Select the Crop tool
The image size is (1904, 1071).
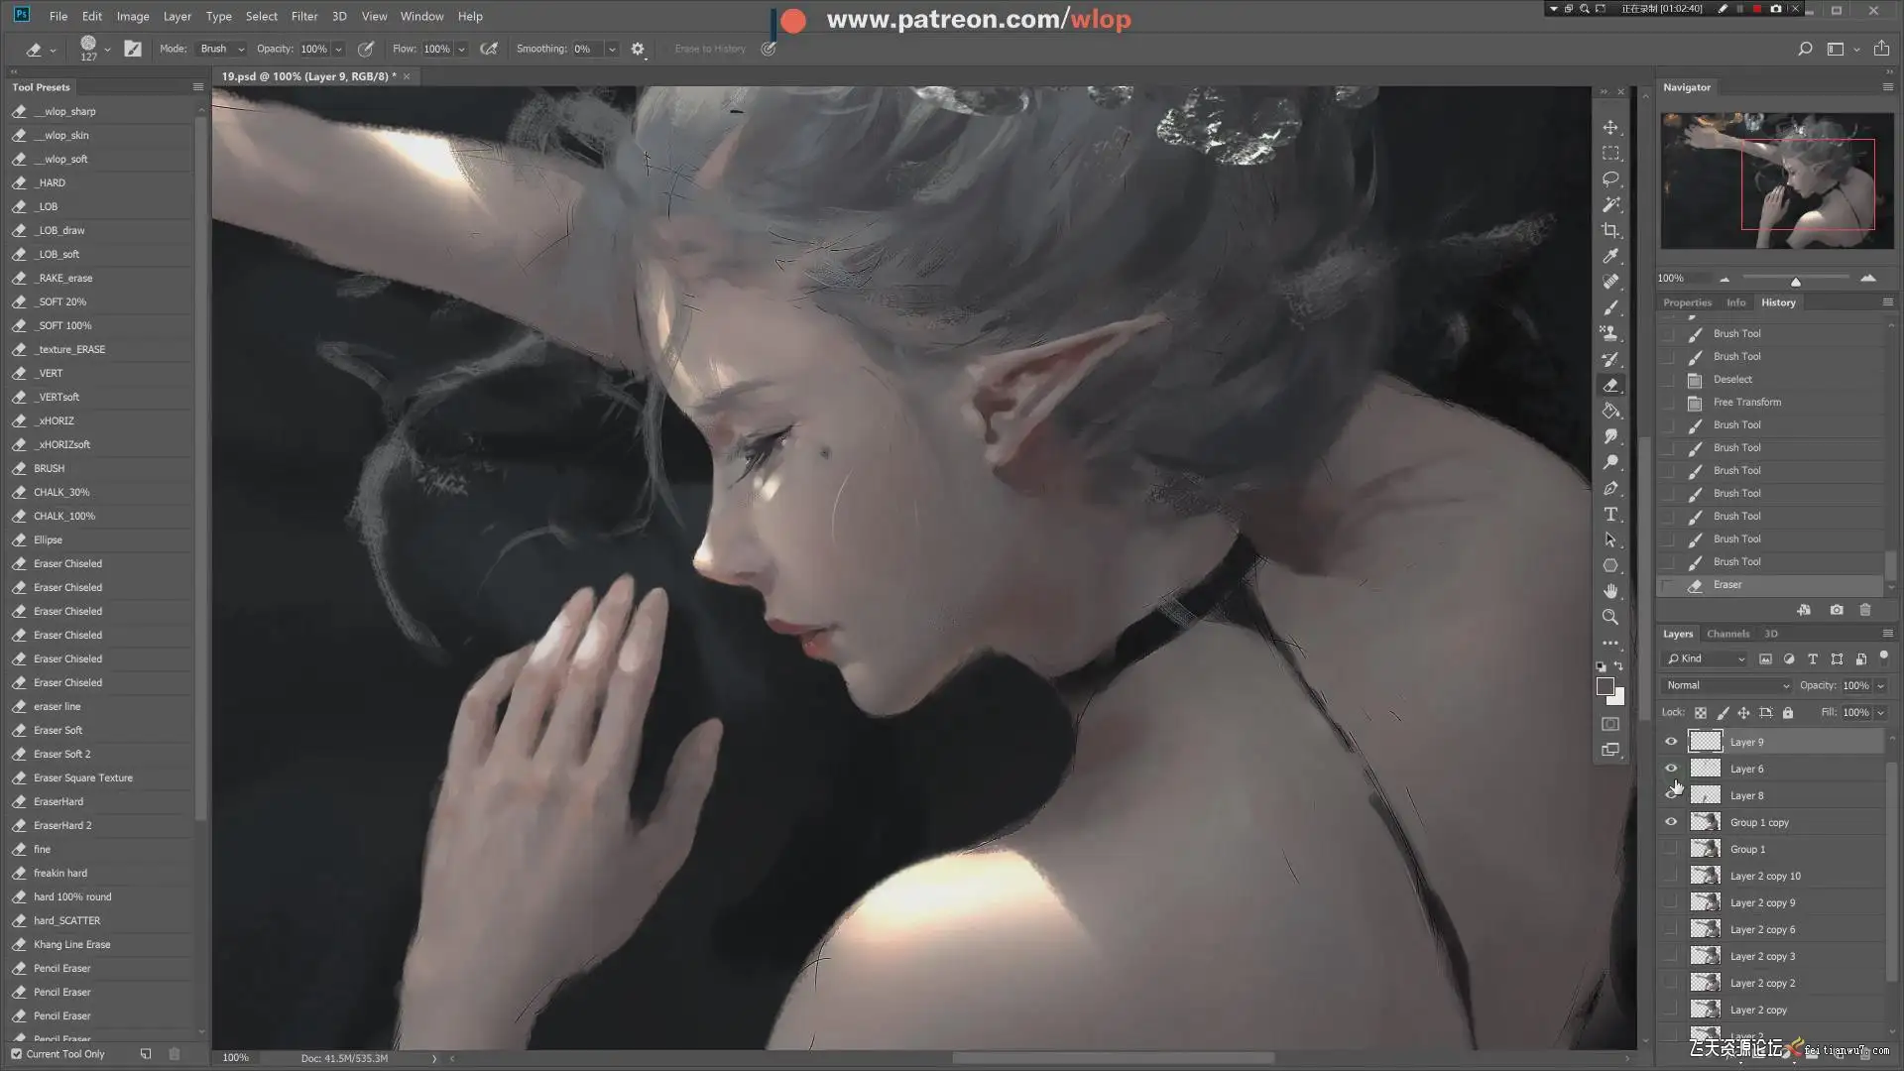pos(1610,230)
